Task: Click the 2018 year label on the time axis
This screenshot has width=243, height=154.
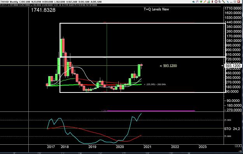Action: click(x=65, y=147)
